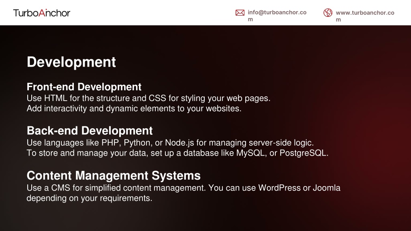Screen dimensions: 411x231
Task: Click the interactivity and dynamic elements line
Action: [134, 109]
